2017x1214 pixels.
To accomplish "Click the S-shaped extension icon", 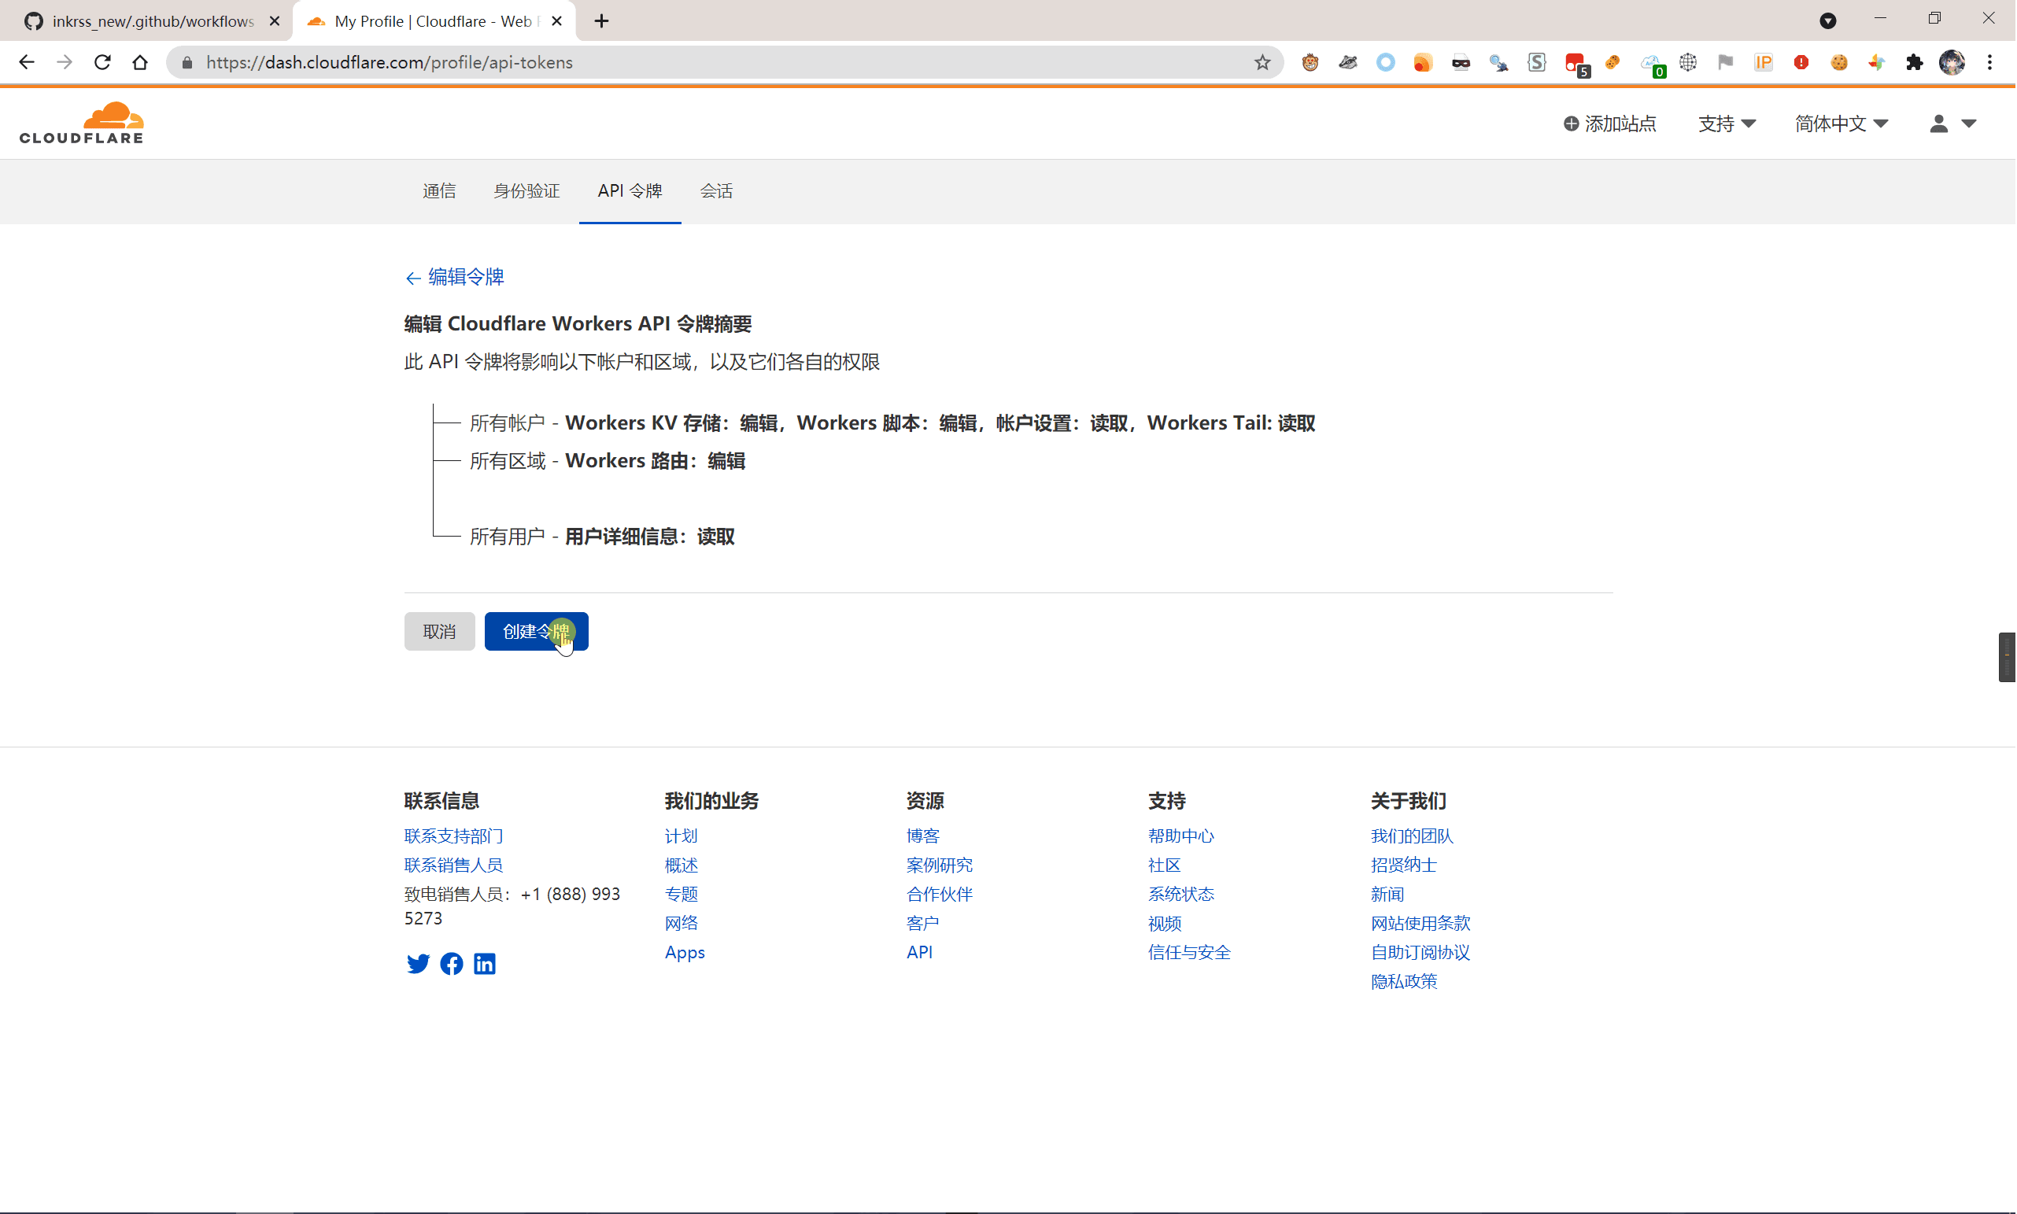I will point(1537,62).
